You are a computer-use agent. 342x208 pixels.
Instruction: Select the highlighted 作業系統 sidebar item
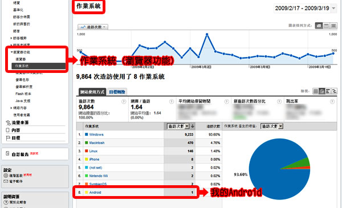tap(38, 66)
